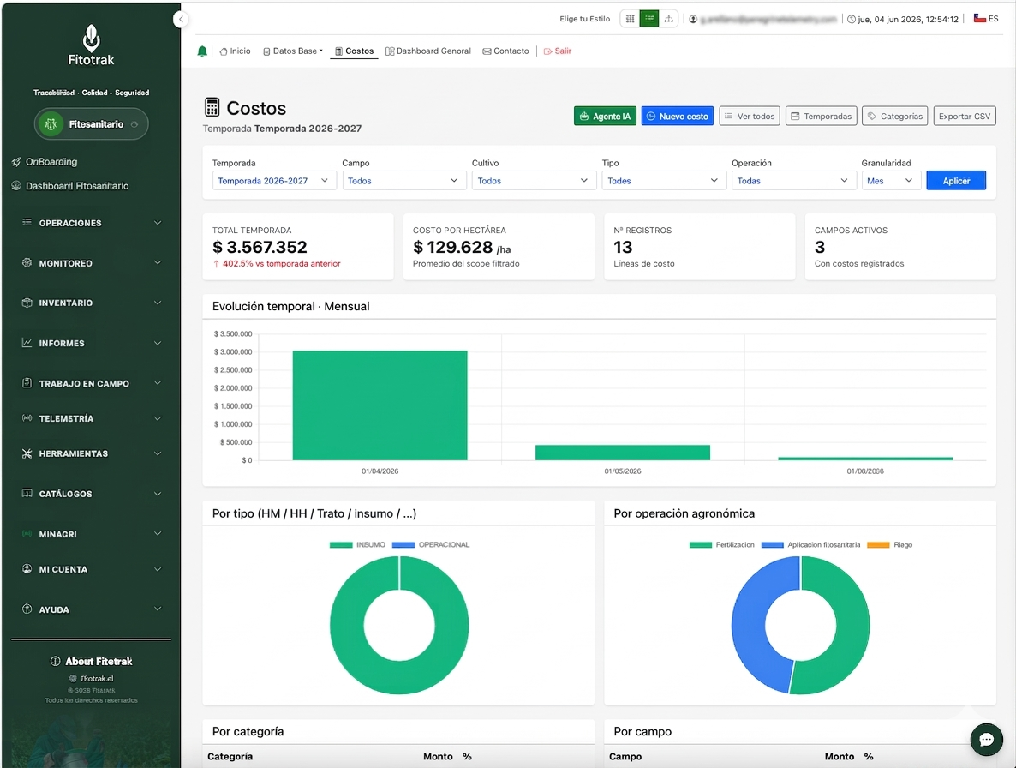Toggle the Fertilizacion legend entry
This screenshot has height=768, width=1016.
point(722,545)
